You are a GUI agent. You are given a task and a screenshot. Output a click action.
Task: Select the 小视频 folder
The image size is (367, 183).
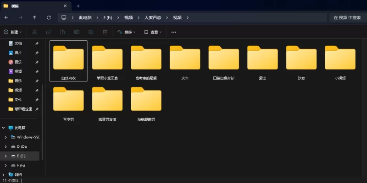point(340,61)
